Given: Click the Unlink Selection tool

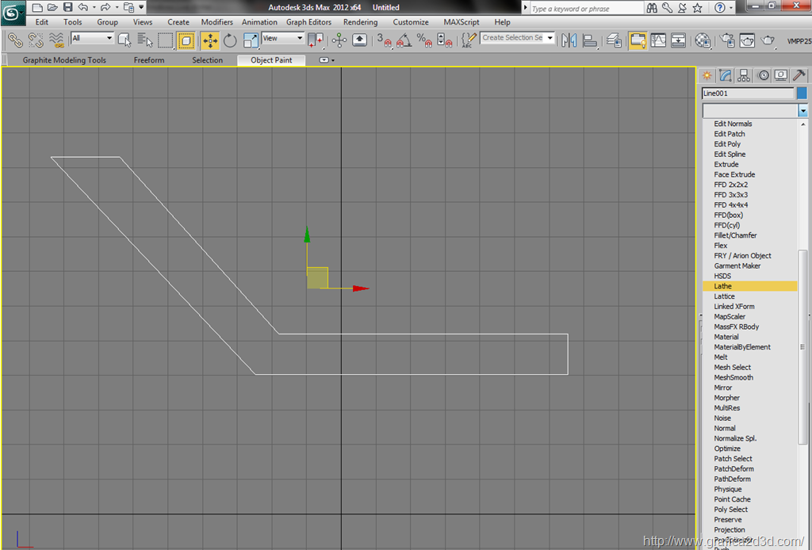Looking at the screenshot, I should coord(36,40).
